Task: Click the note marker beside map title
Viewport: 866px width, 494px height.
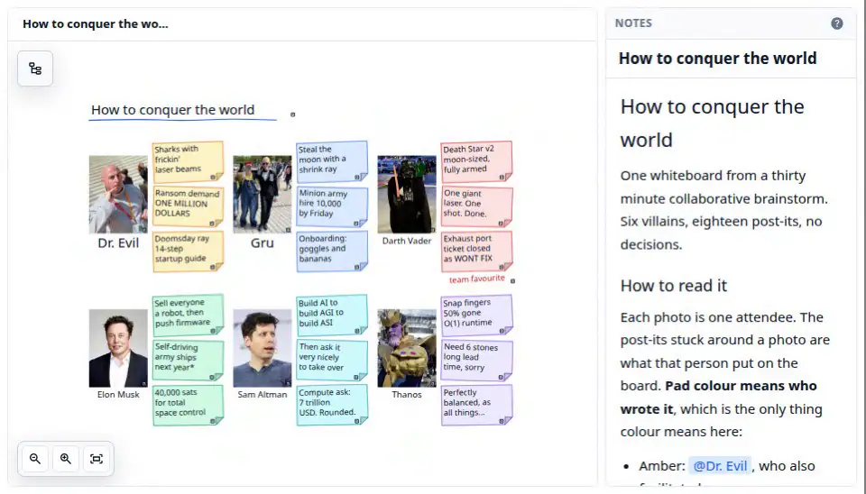Action: pos(292,114)
